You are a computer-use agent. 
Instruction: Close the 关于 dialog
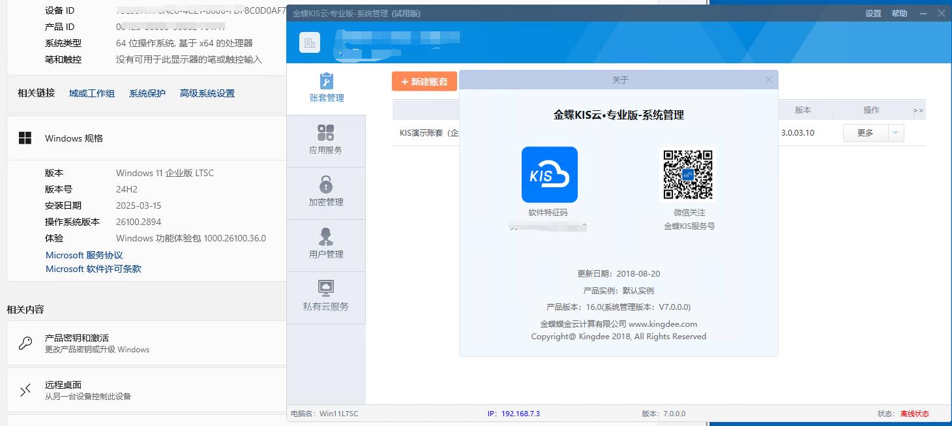pyautogui.click(x=769, y=80)
